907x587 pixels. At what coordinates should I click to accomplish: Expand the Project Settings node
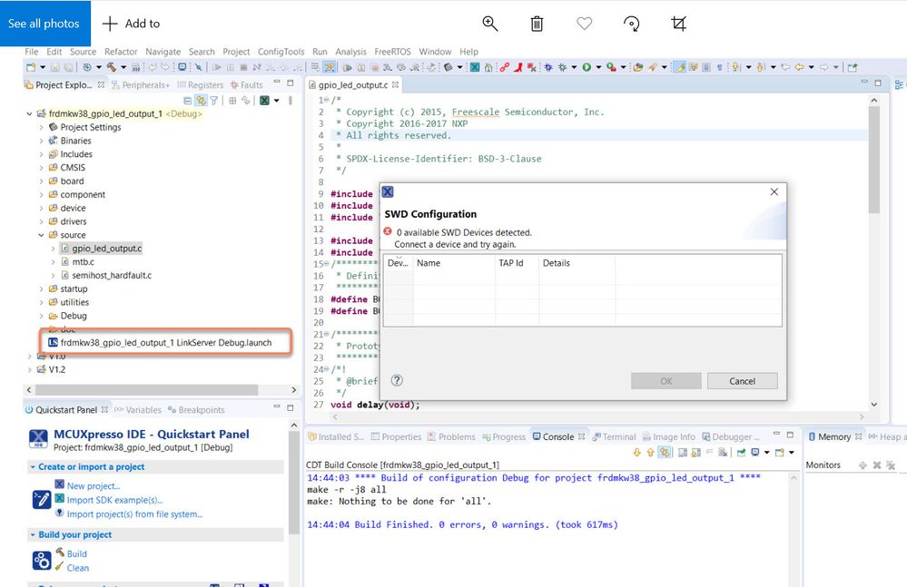click(x=41, y=127)
